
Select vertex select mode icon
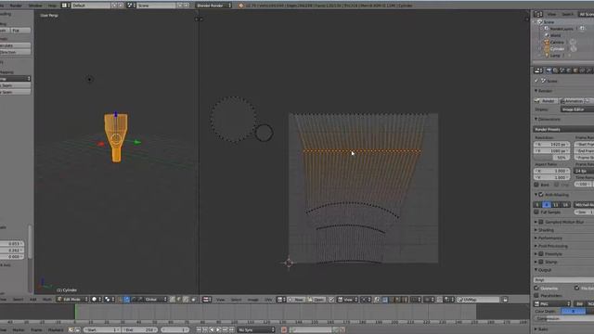(x=173, y=299)
